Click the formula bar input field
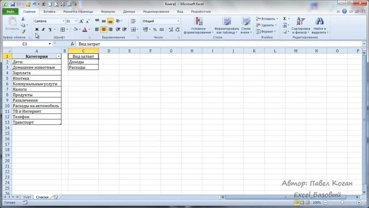 [219, 44]
